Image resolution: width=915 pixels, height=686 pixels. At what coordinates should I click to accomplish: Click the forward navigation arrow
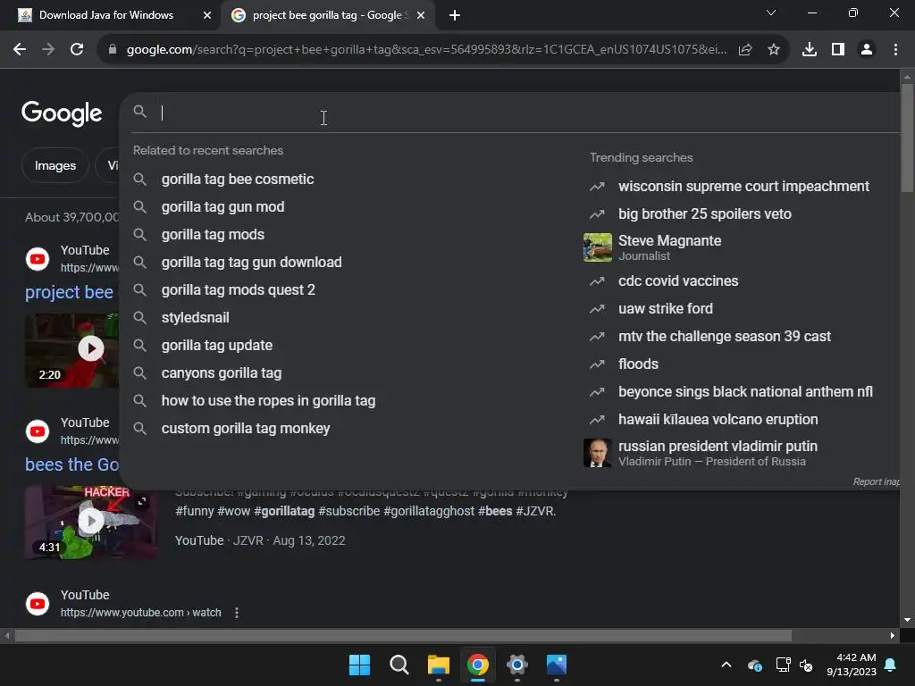(x=48, y=50)
